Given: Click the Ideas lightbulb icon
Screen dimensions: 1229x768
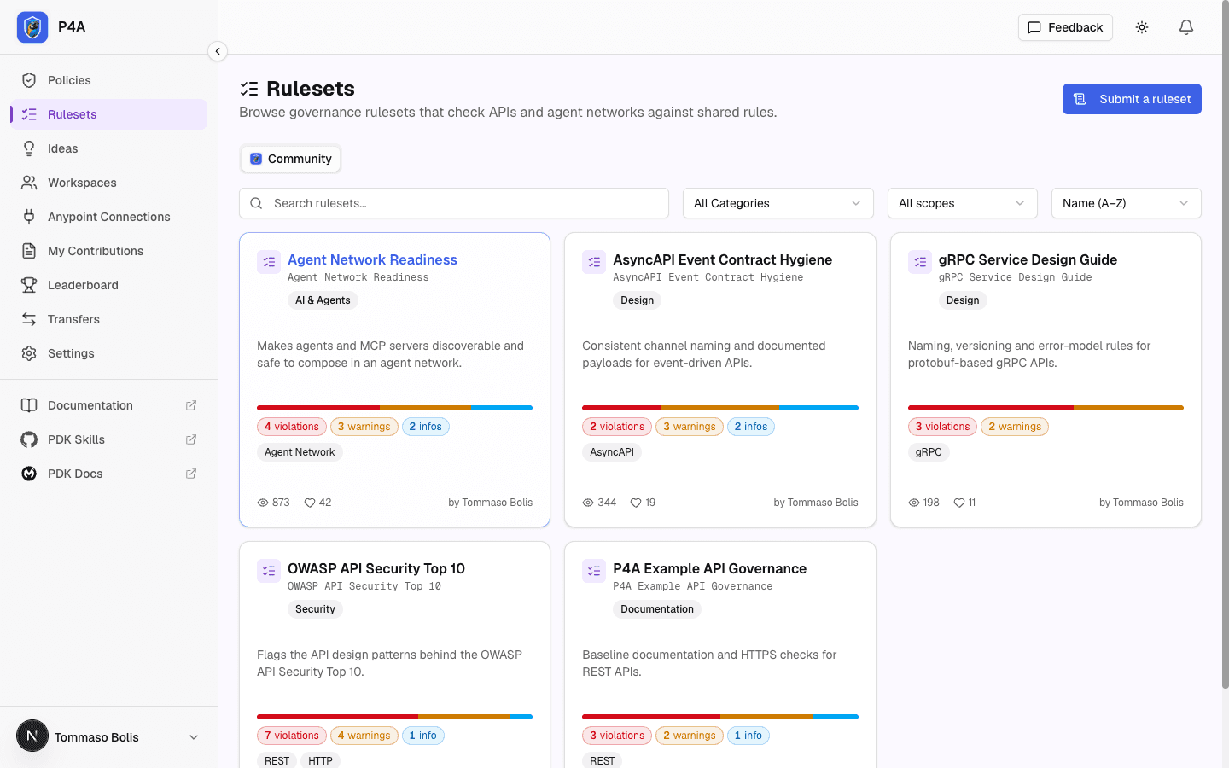Looking at the screenshot, I should (29, 148).
